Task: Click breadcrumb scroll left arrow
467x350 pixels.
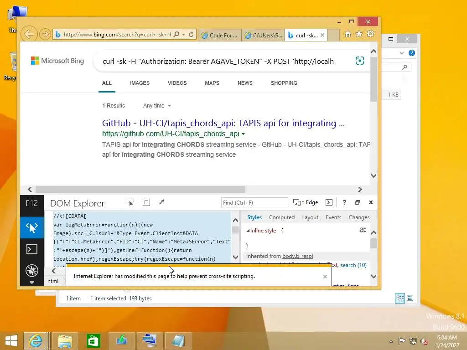Action: tap(54, 271)
